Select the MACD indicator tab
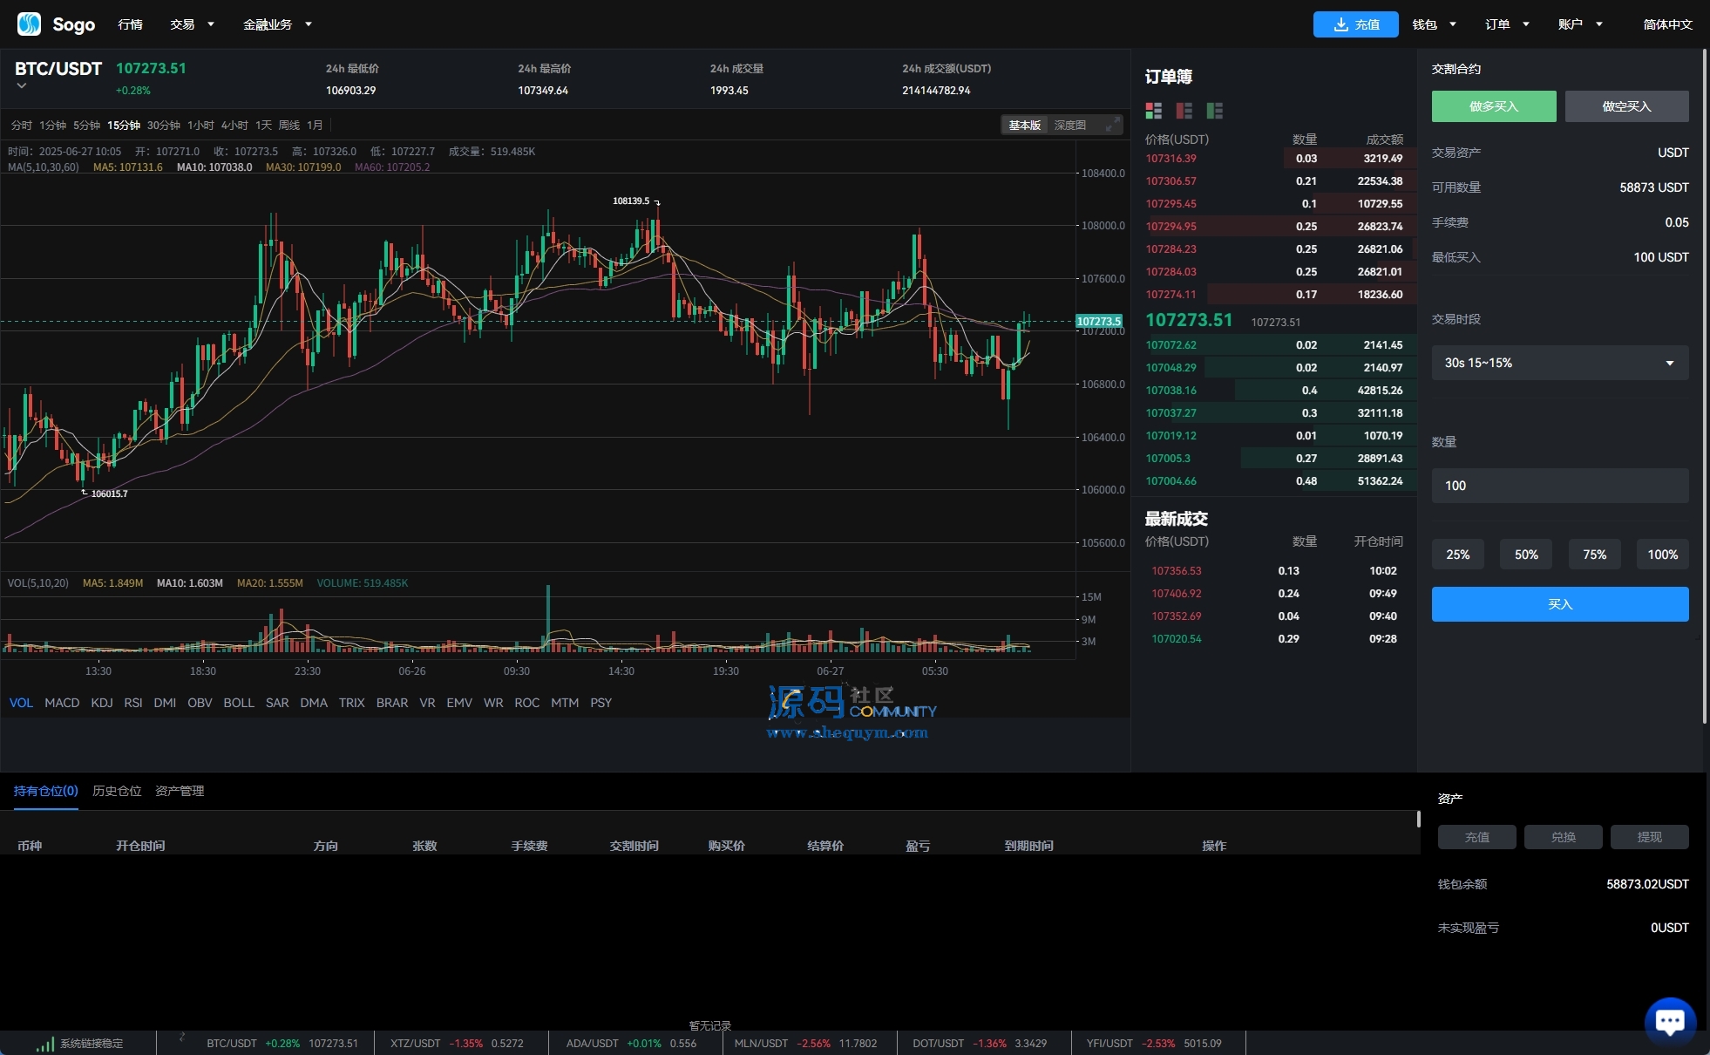1710x1055 pixels. click(62, 703)
